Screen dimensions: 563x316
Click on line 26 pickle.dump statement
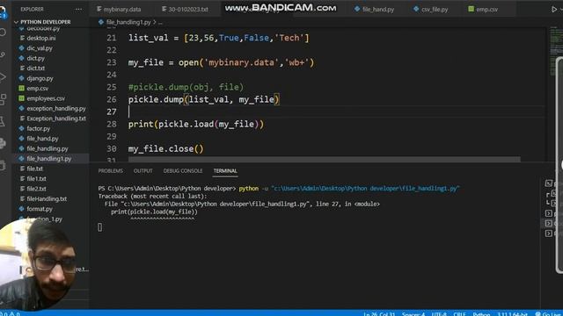coord(203,99)
